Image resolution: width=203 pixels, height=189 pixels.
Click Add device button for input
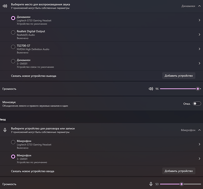(179, 171)
